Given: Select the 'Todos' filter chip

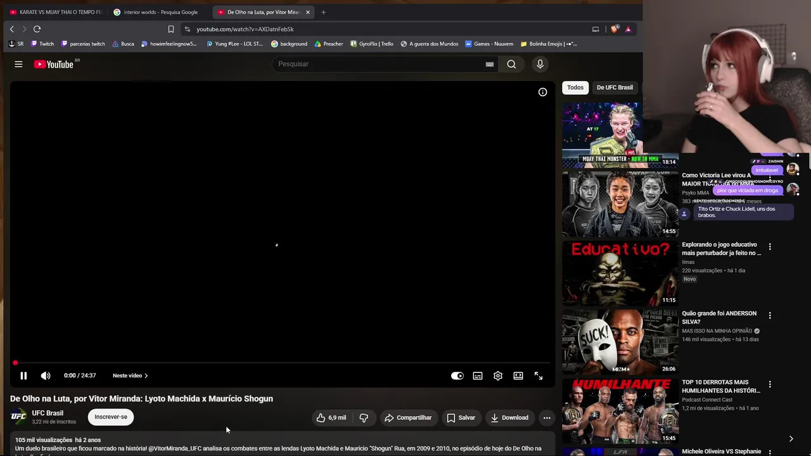Looking at the screenshot, I should 575,87.
